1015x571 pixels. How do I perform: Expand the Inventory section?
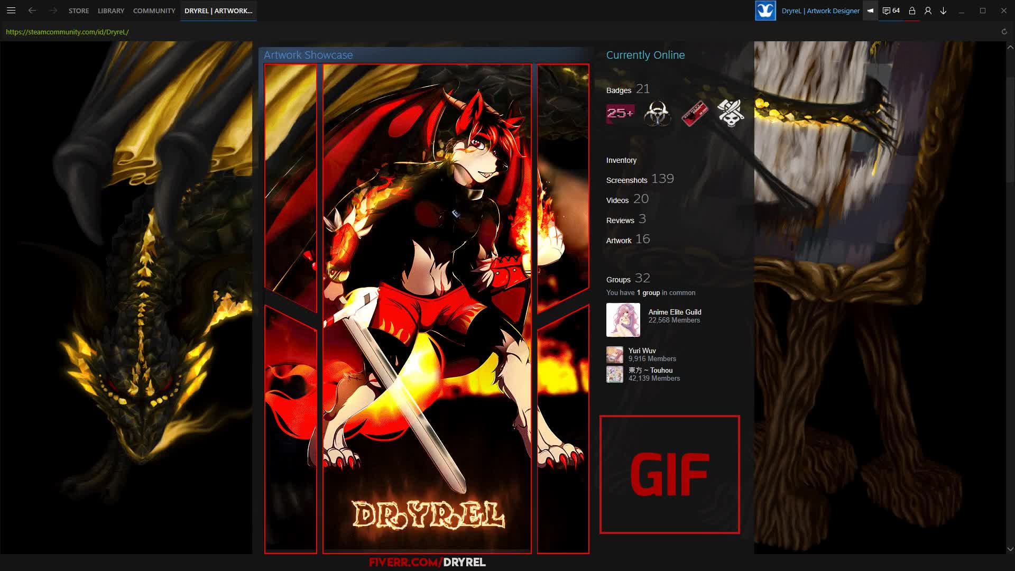(621, 160)
